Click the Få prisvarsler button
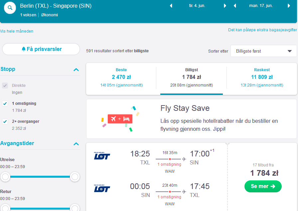Image resolution: width=298 pixels, height=211 pixels. pos(41,49)
